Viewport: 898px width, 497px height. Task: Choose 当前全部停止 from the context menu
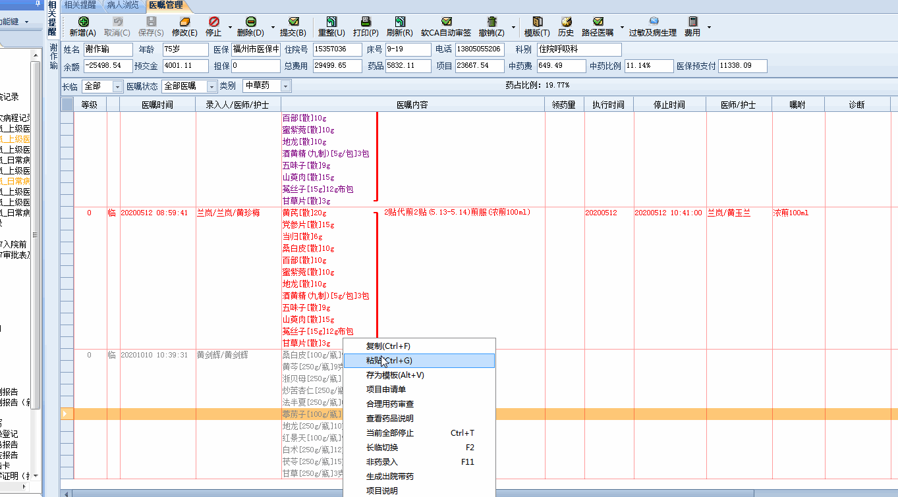point(419,433)
